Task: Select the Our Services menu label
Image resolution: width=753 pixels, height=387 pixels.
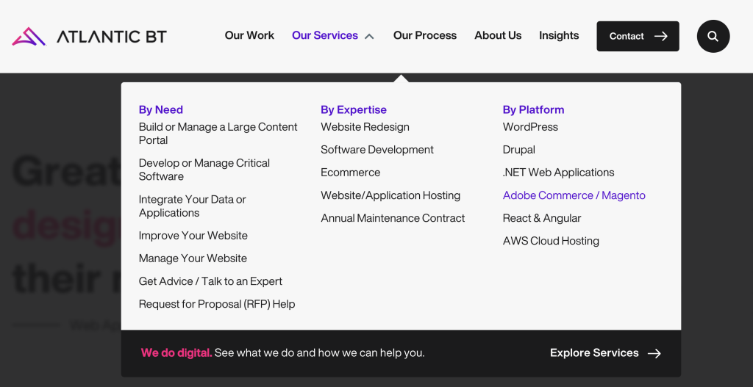Action: [324, 35]
